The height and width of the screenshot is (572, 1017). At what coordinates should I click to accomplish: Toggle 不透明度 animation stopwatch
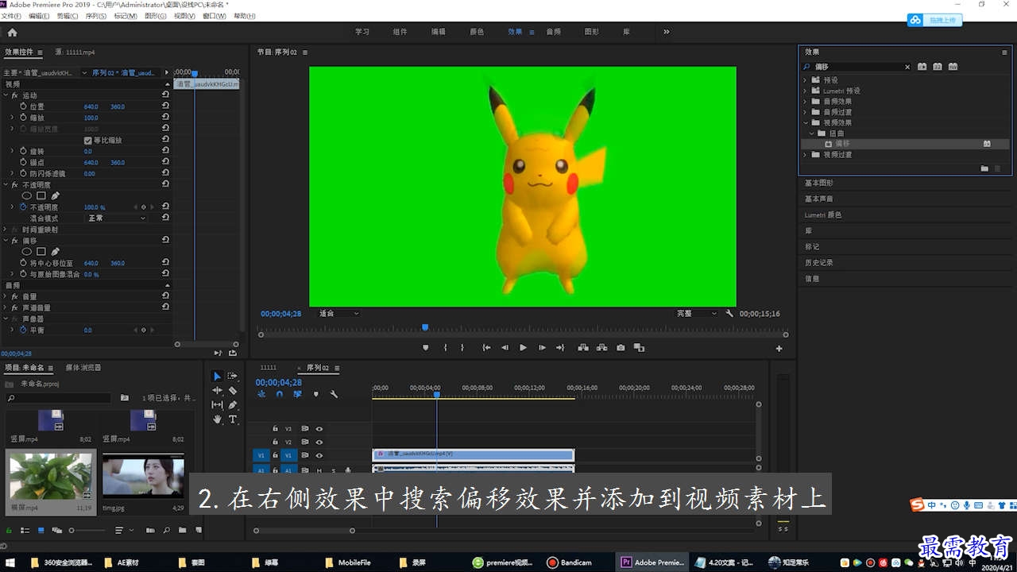pos(23,207)
